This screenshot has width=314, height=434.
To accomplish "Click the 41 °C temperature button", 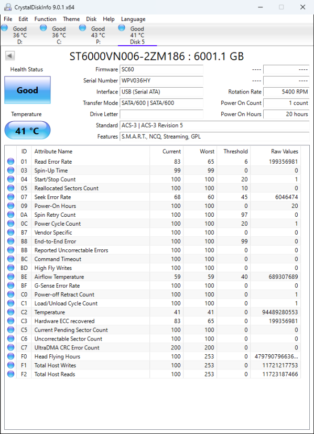I will coord(27,130).
